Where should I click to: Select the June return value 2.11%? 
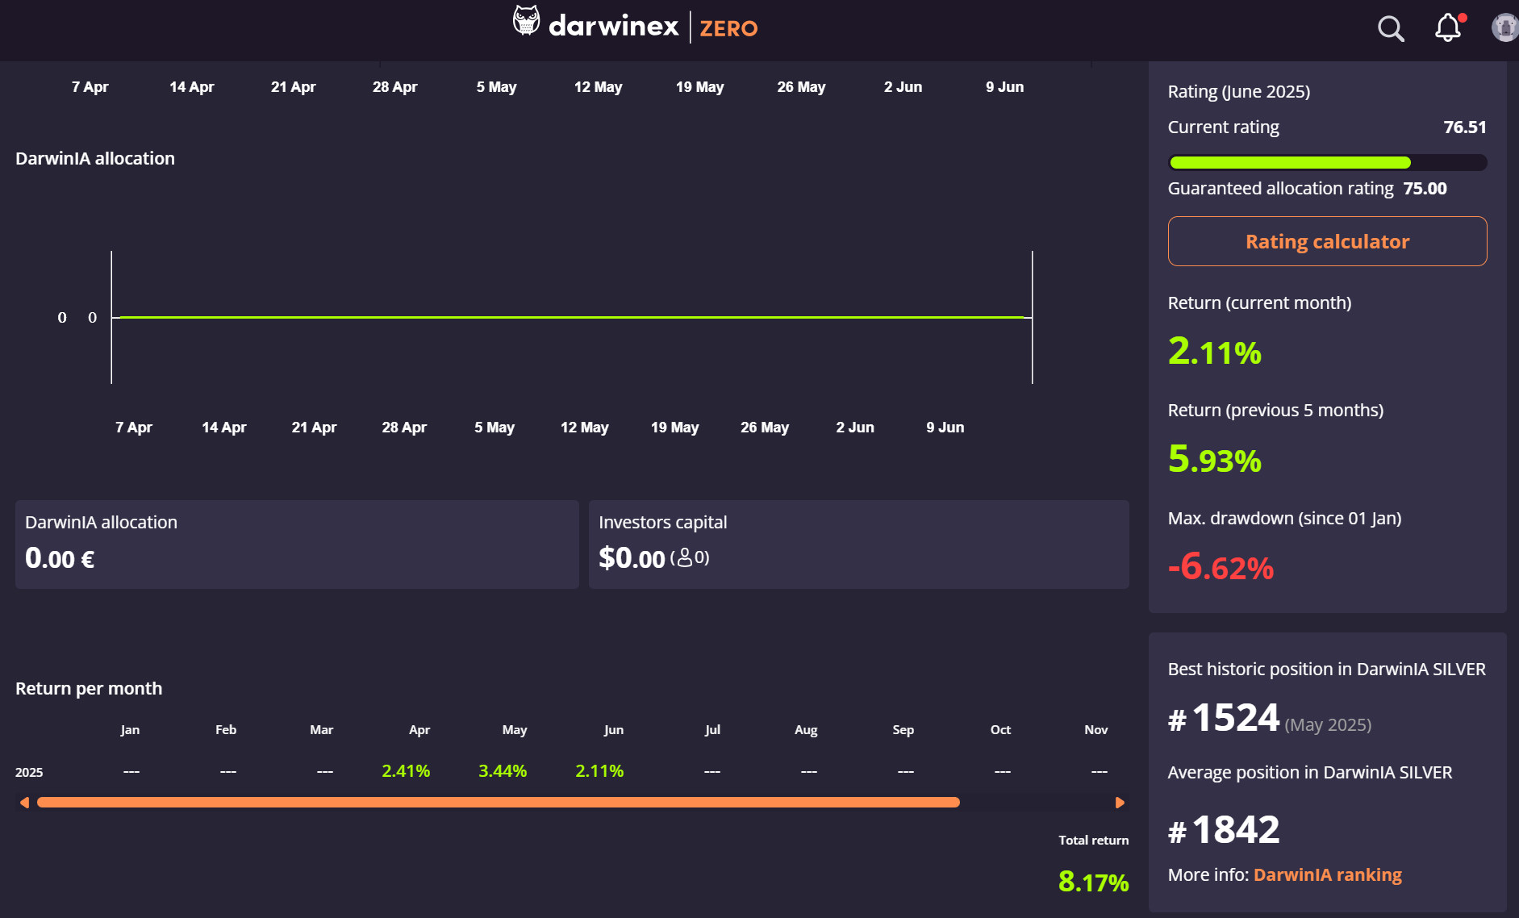pyautogui.click(x=599, y=770)
